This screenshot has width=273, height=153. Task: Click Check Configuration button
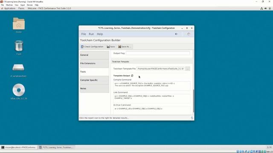click(92, 47)
